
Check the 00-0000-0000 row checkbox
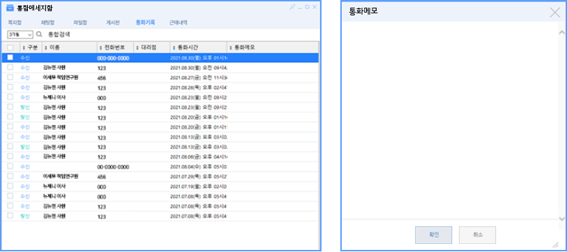(x=10, y=166)
